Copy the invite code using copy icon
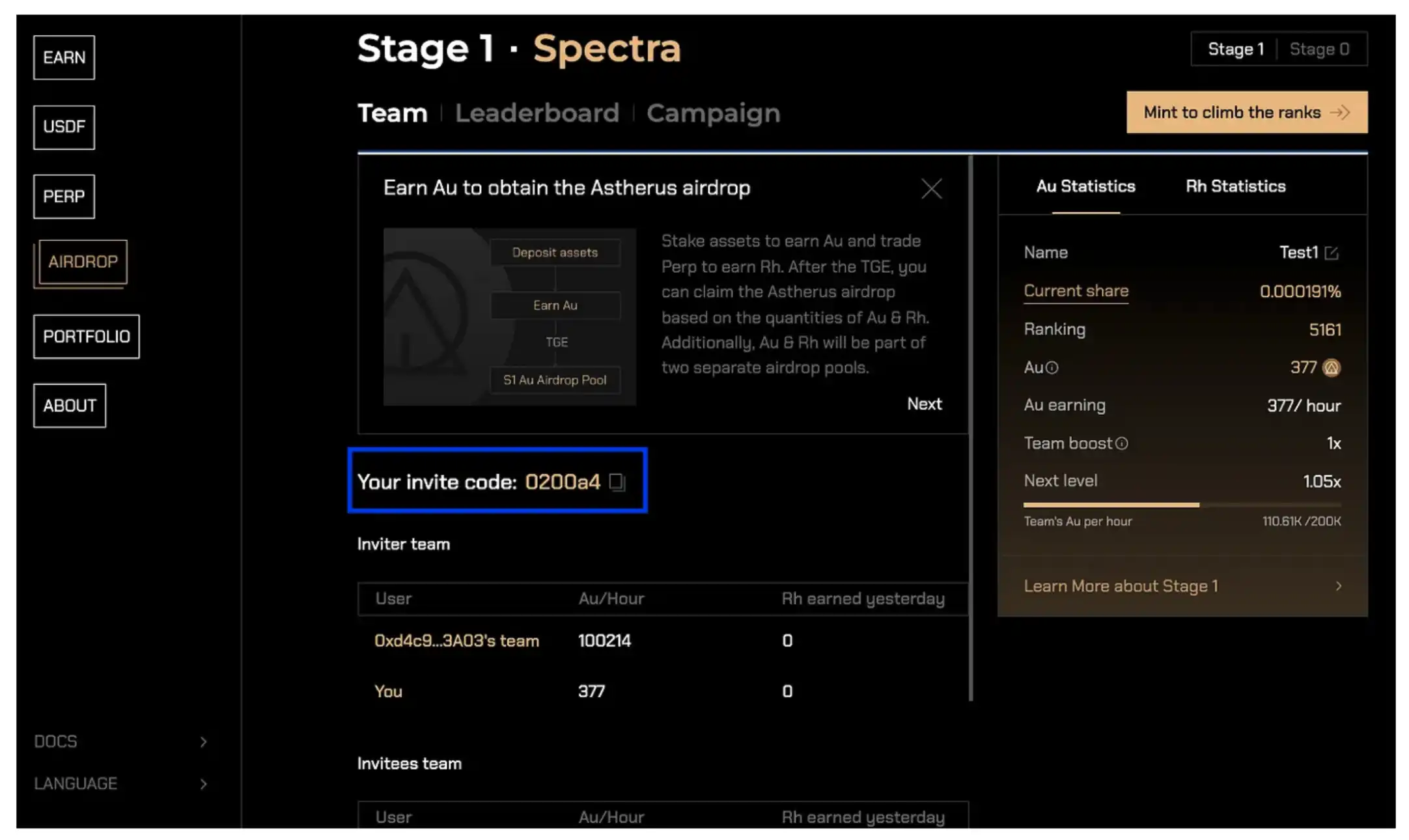The height and width of the screenshot is (840, 1409). point(617,482)
